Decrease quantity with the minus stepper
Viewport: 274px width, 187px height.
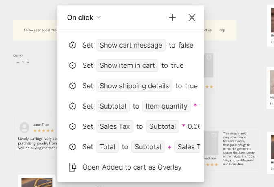(x=18, y=62)
